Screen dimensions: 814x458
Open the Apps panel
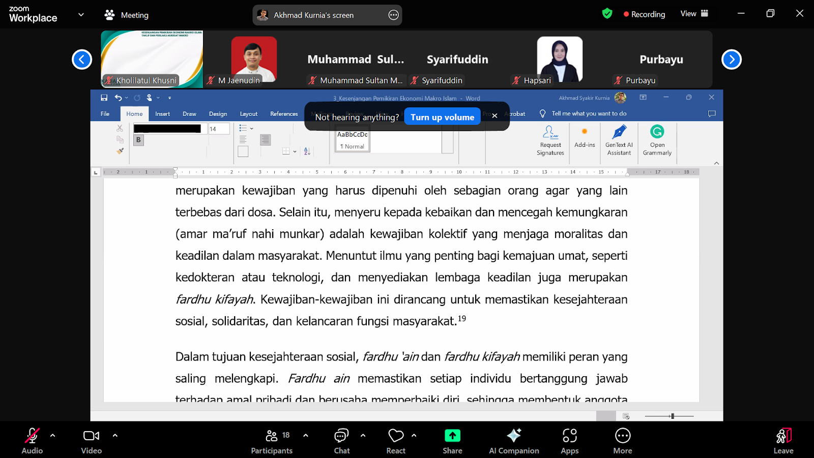click(569, 441)
